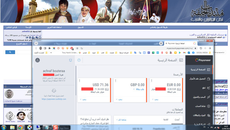Open Chrome extensions puzzle icon
230x130 pixels.
coord(50,48)
